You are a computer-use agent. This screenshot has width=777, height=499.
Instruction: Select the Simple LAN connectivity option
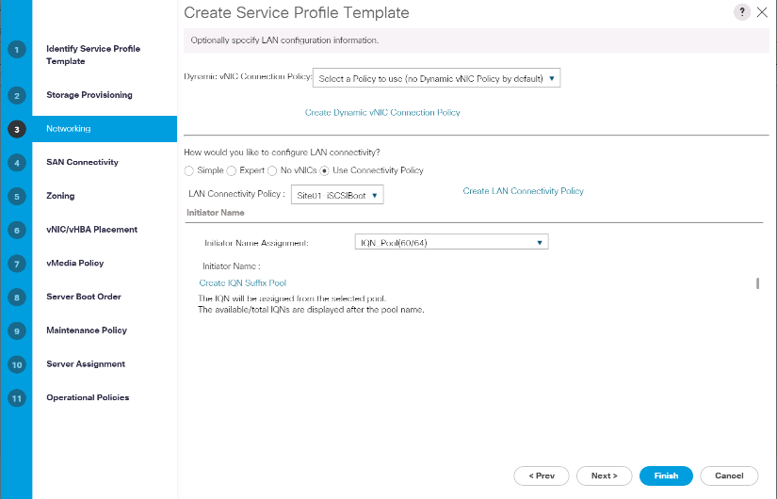(x=189, y=171)
